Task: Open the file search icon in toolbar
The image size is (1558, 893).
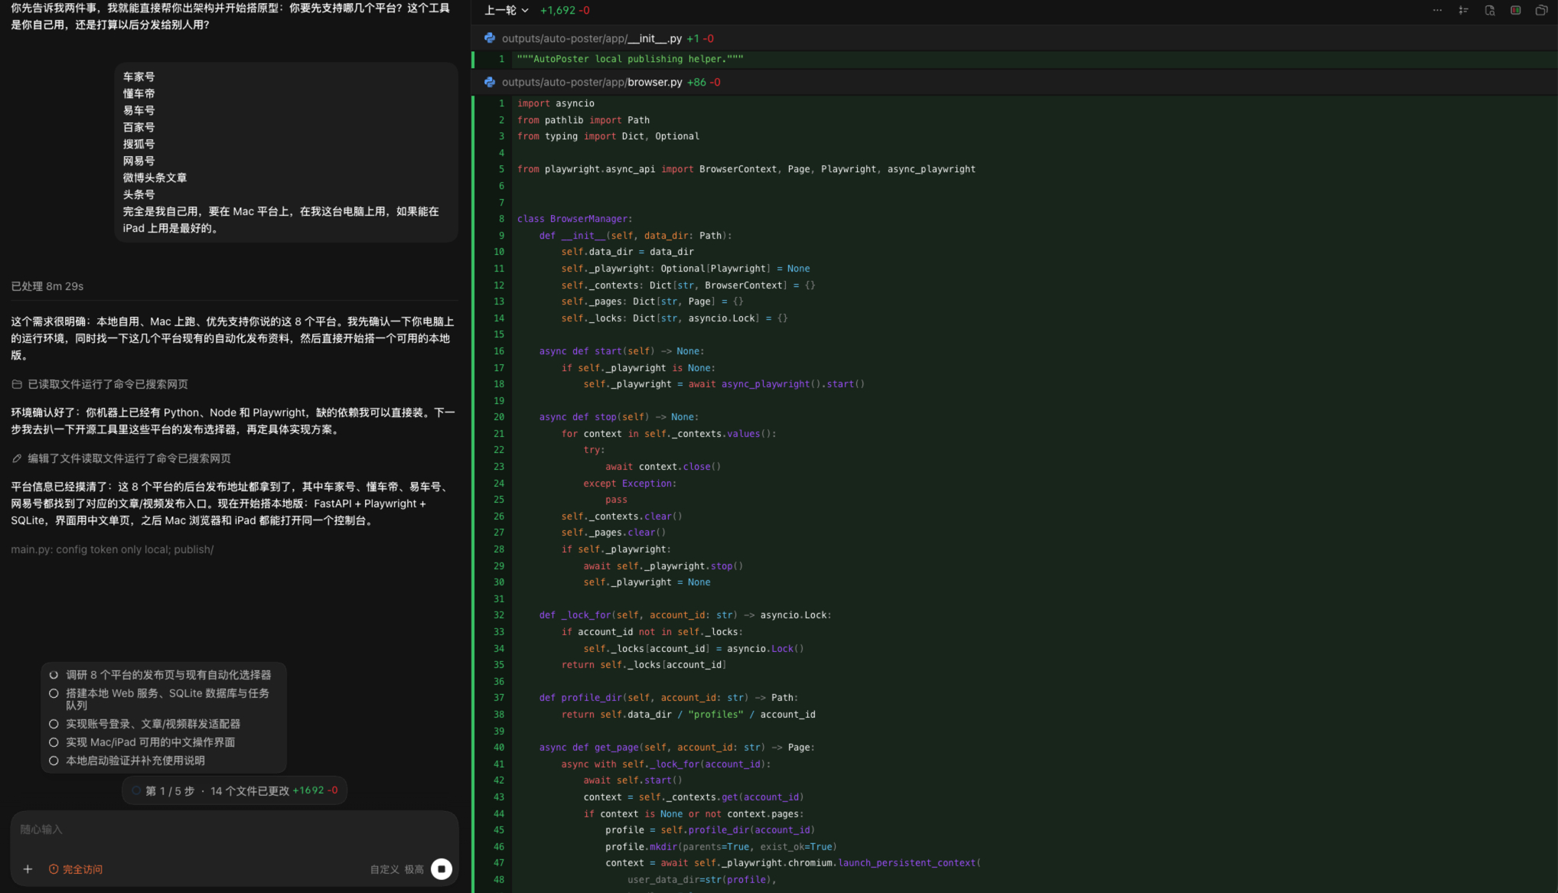Action: [x=1489, y=10]
